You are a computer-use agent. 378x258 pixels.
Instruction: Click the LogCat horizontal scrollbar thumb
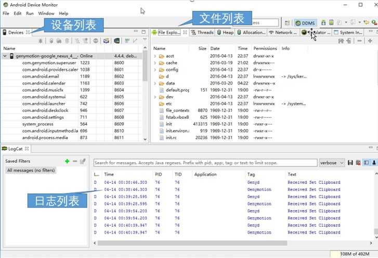(x=192, y=243)
